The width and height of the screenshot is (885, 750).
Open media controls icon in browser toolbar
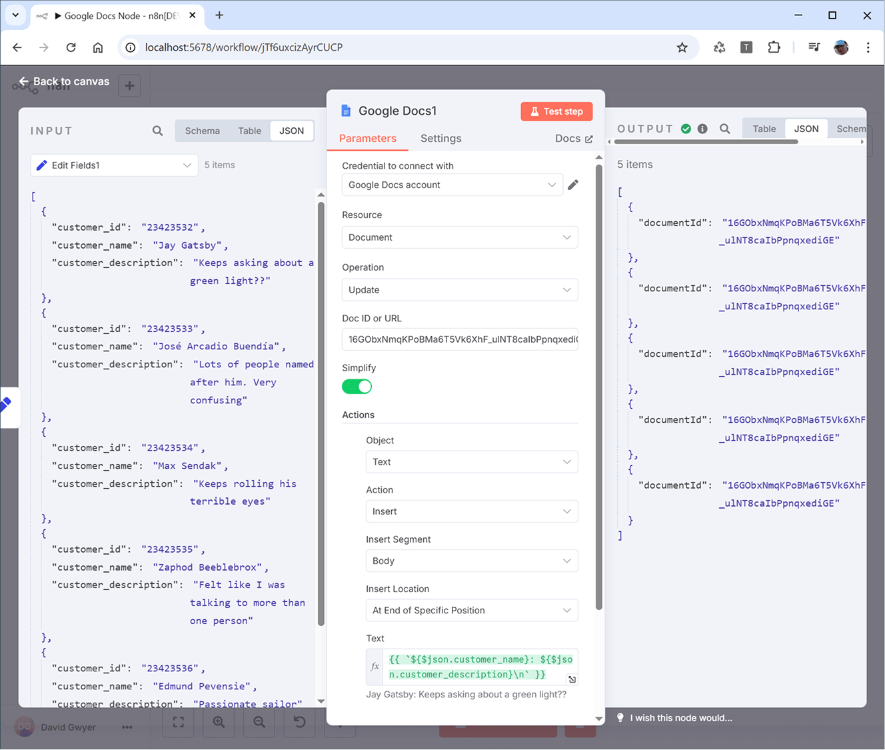pyautogui.click(x=814, y=47)
